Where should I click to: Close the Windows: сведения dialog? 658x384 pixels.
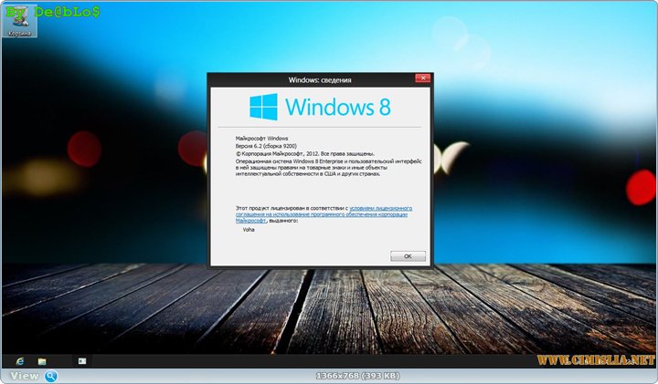pyautogui.click(x=421, y=80)
